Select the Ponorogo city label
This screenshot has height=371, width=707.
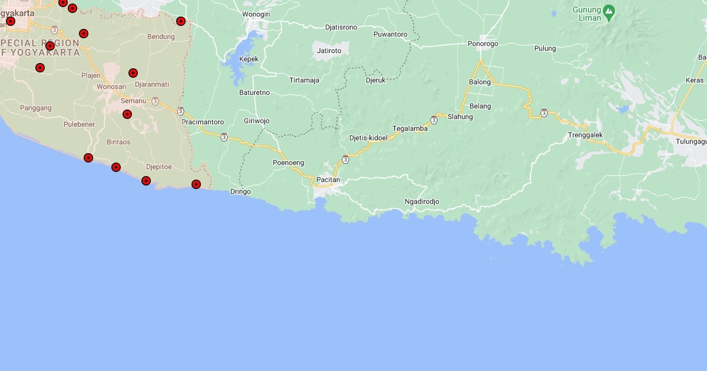(483, 44)
